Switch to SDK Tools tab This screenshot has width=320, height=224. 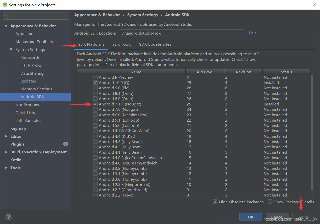pyautogui.click(x=122, y=44)
